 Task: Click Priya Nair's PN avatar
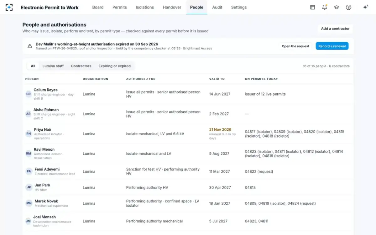tap(29, 134)
